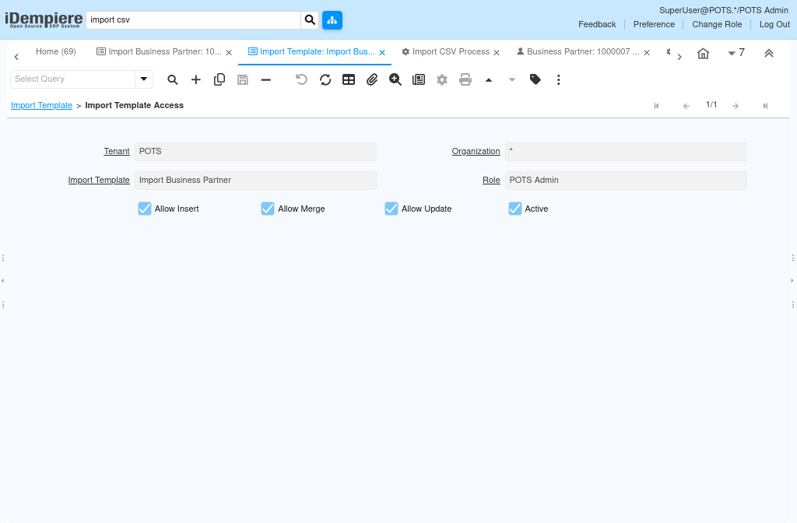Go to previous record arrow
Screen dimensions: 797x523
click(x=686, y=106)
